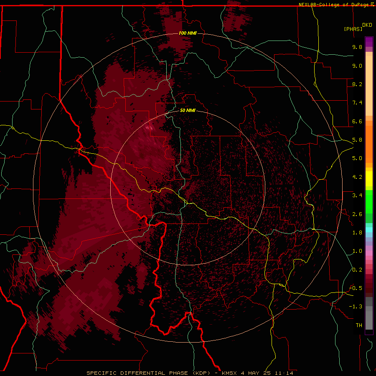The height and width of the screenshot is (376, 376).
Task: Pick the cyan band of color bar
Action: point(369,230)
